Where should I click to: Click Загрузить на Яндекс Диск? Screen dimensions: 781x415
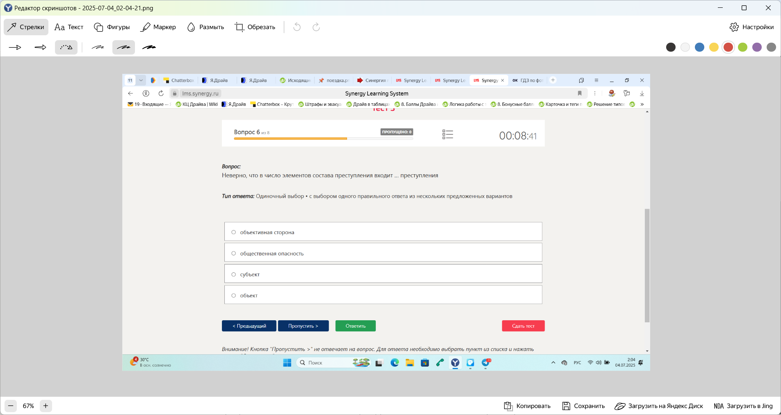point(659,406)
